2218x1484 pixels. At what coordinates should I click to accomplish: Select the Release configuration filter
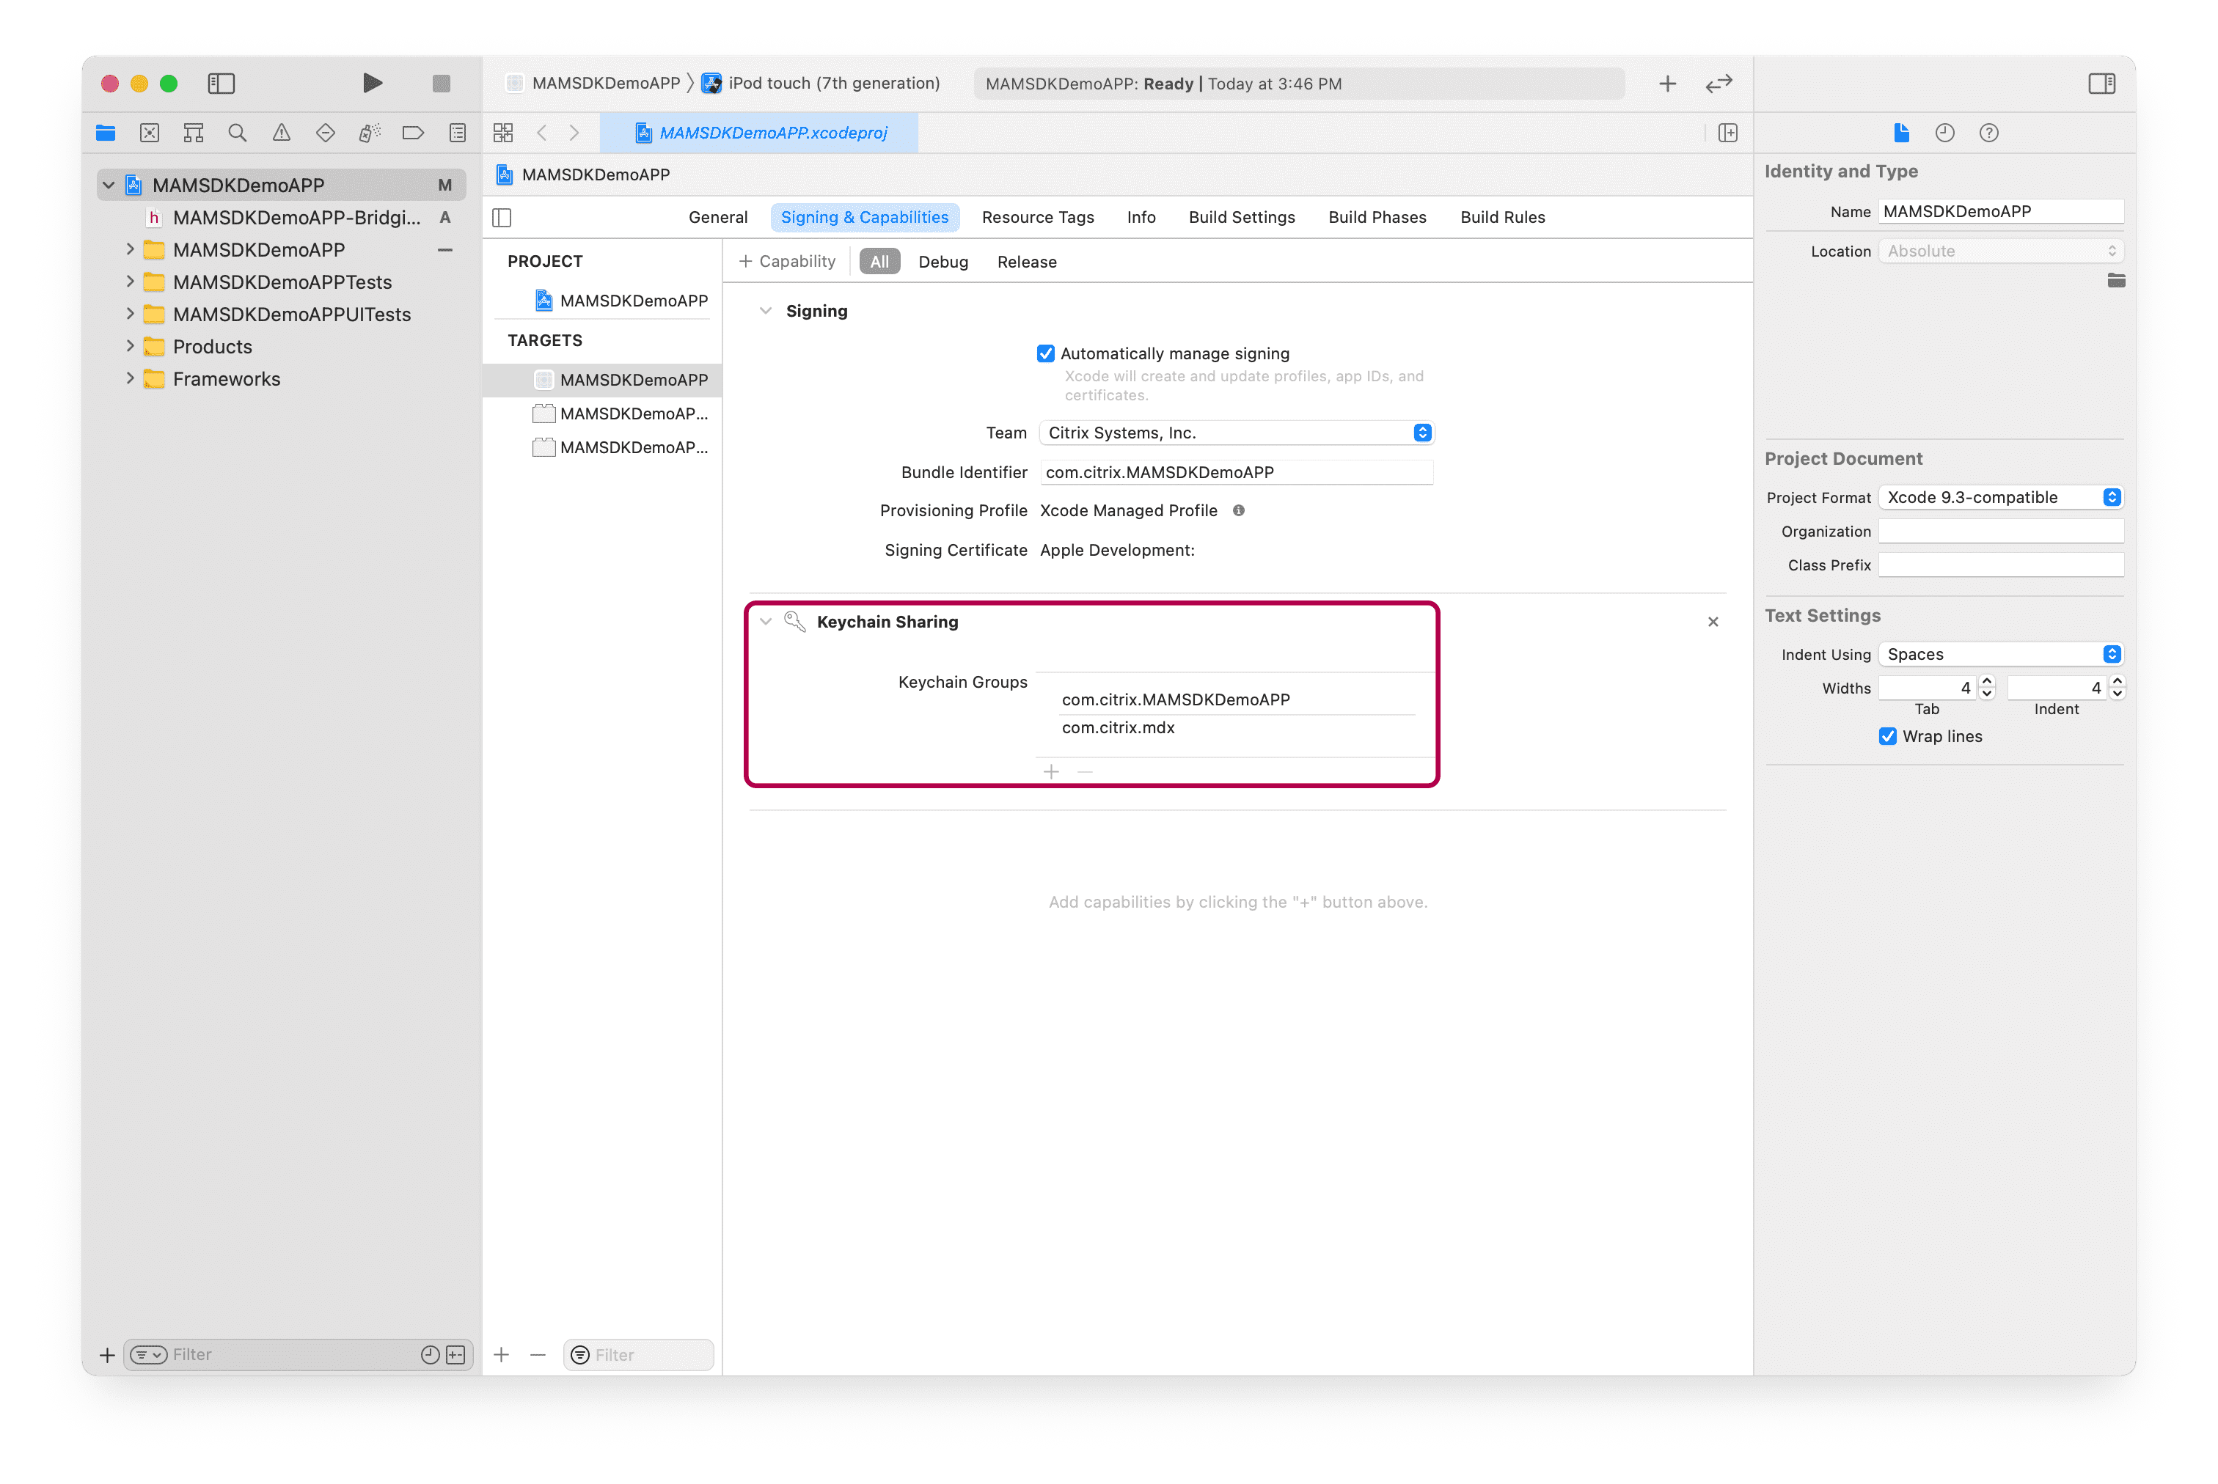1026,262
